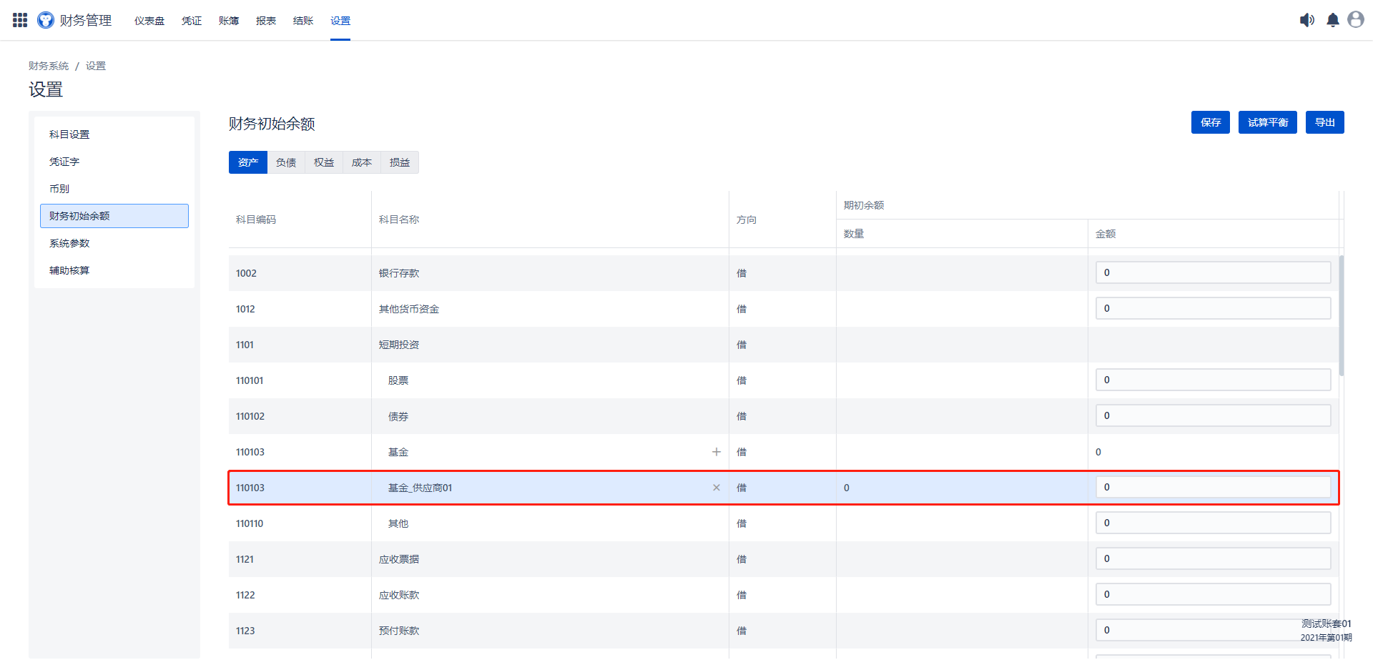The width and height of the screenshot is (1373, 670).
Task: Open the 设置 menu in top bar
Action: (x=340, y=21)
